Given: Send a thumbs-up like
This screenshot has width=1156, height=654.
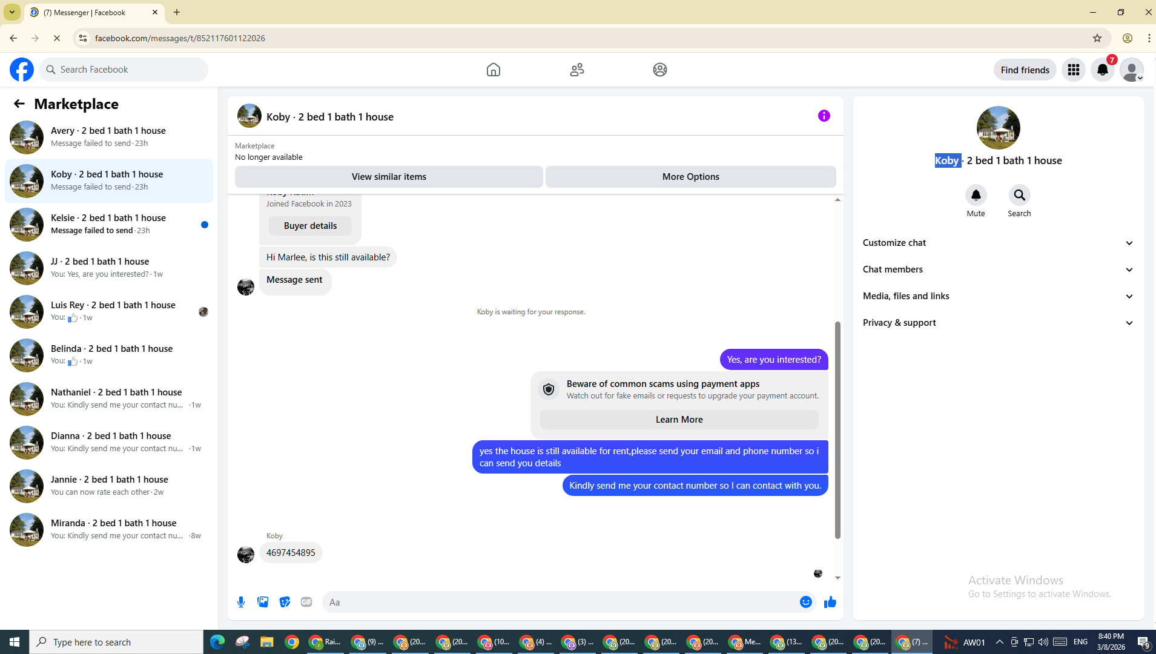Looking at the screenshot, I should (830, 602).
